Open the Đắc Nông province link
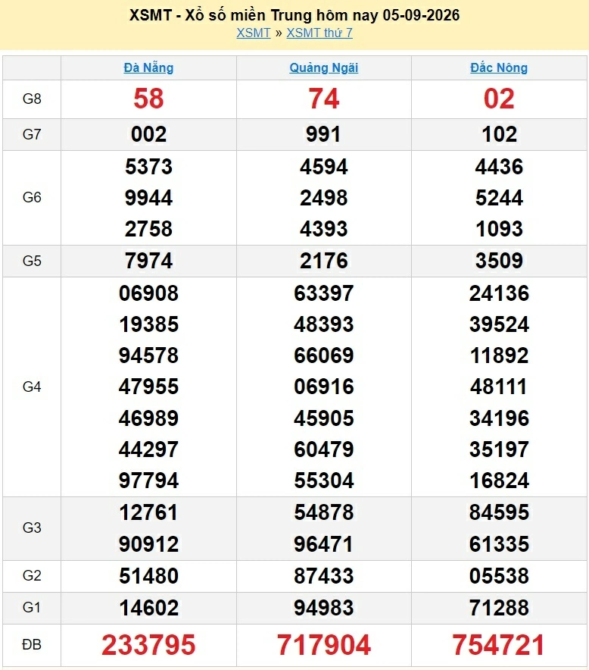 [499, 67]
